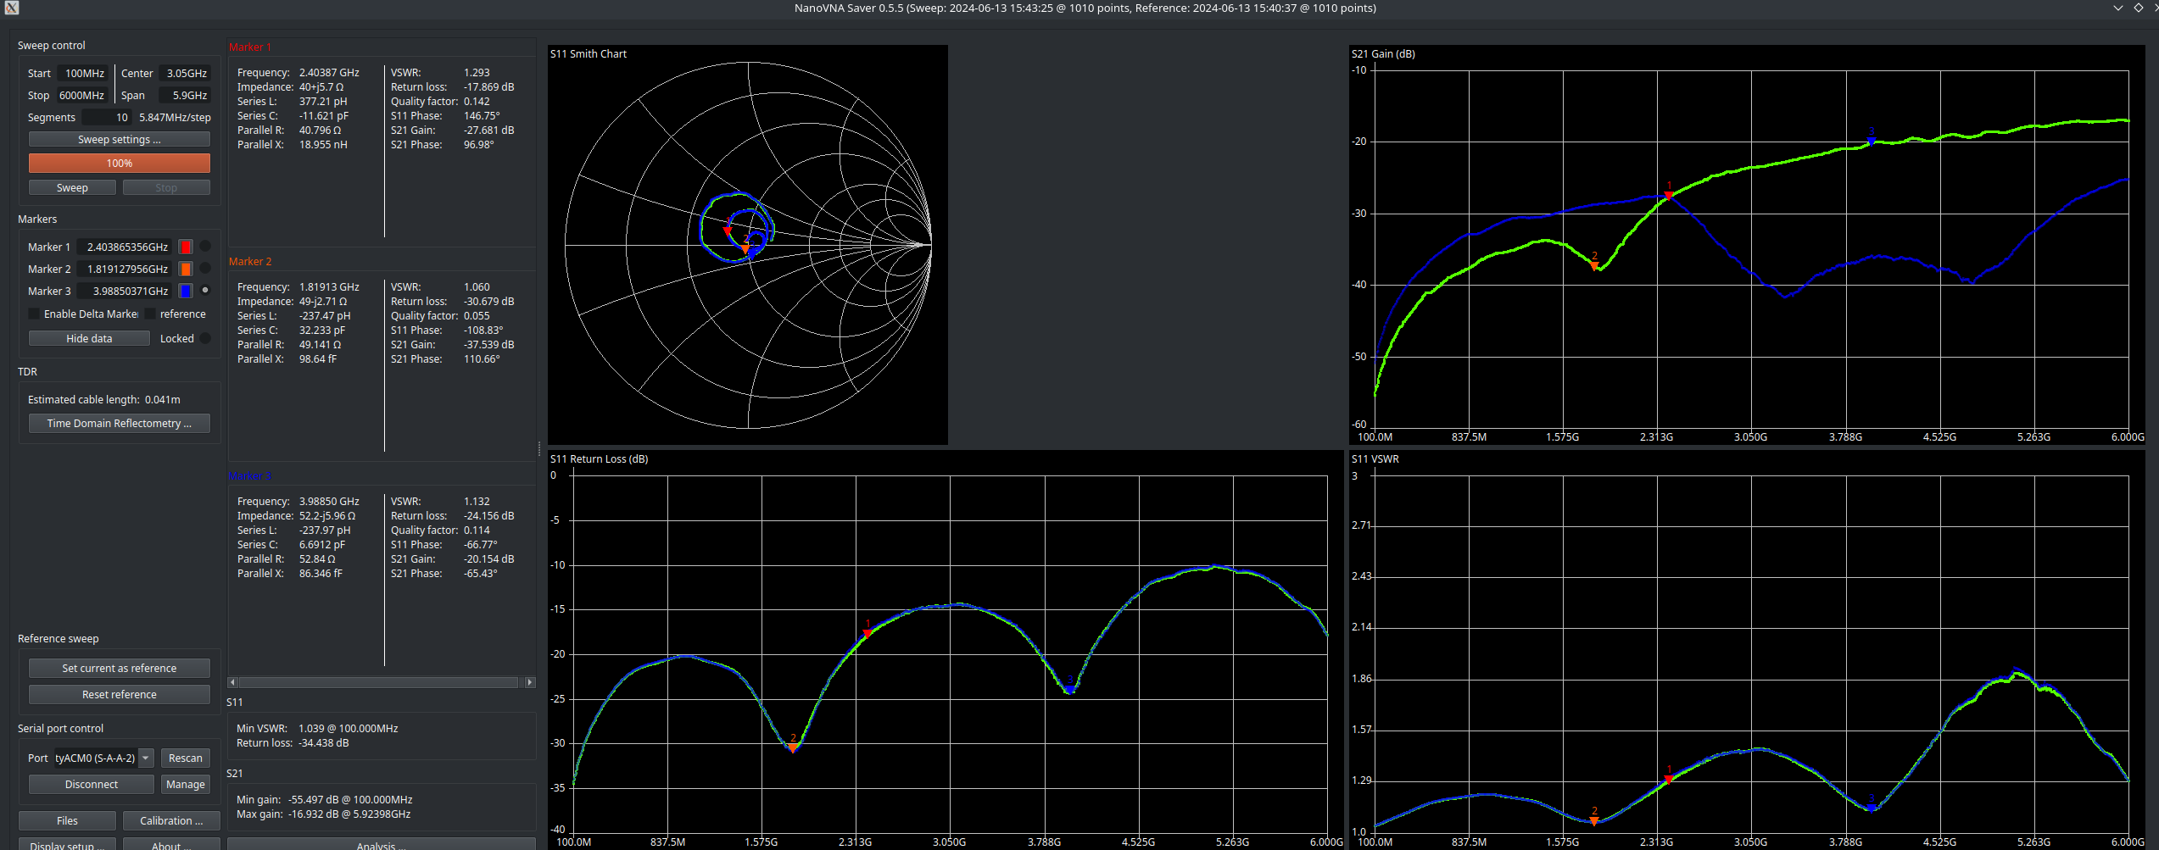Viewport: 2159px width, 850px height.
Task: Edit Marker 1 frequency field
Action: (125, 247)
